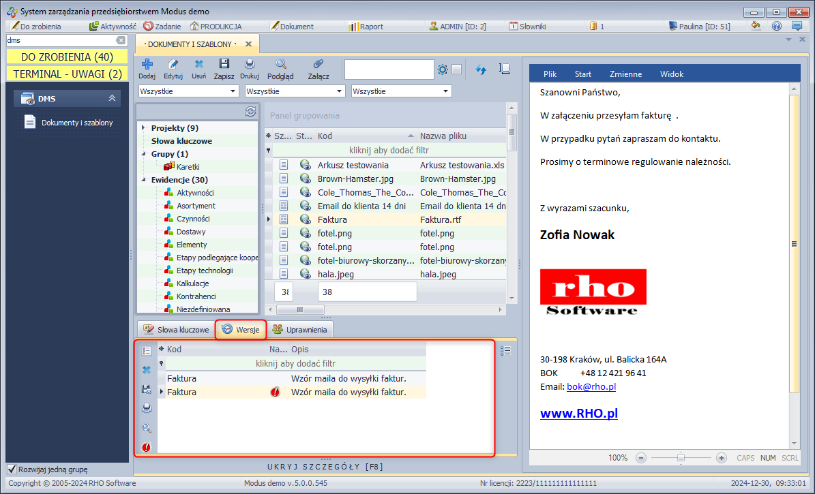Image resolution: width=815 pixels, height=494 pixels.
Task: Collapse the Ewidencje (30) tree node
Action: [x=143, y=180]
